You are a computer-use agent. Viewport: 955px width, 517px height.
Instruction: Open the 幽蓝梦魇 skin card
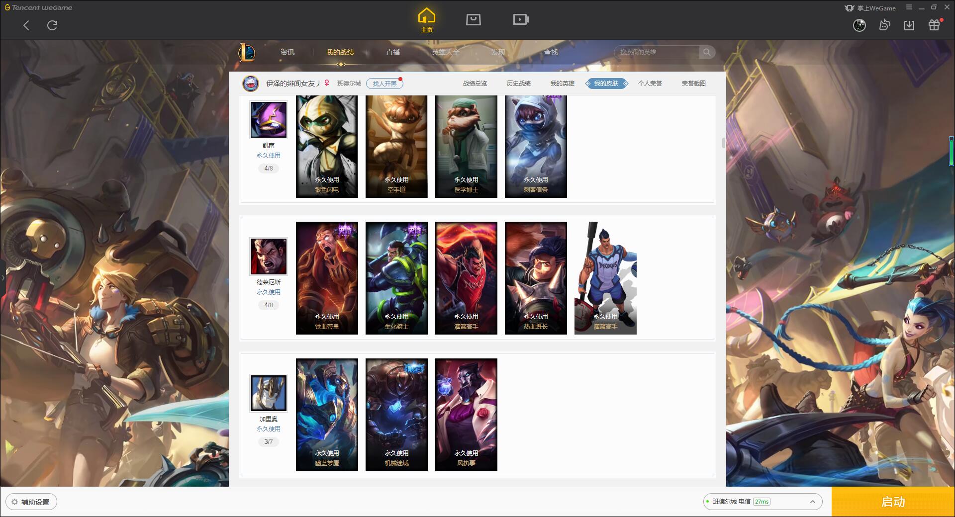[x=327, y=415]
